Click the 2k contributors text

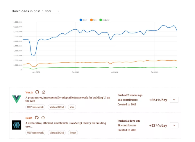[127, 125]
